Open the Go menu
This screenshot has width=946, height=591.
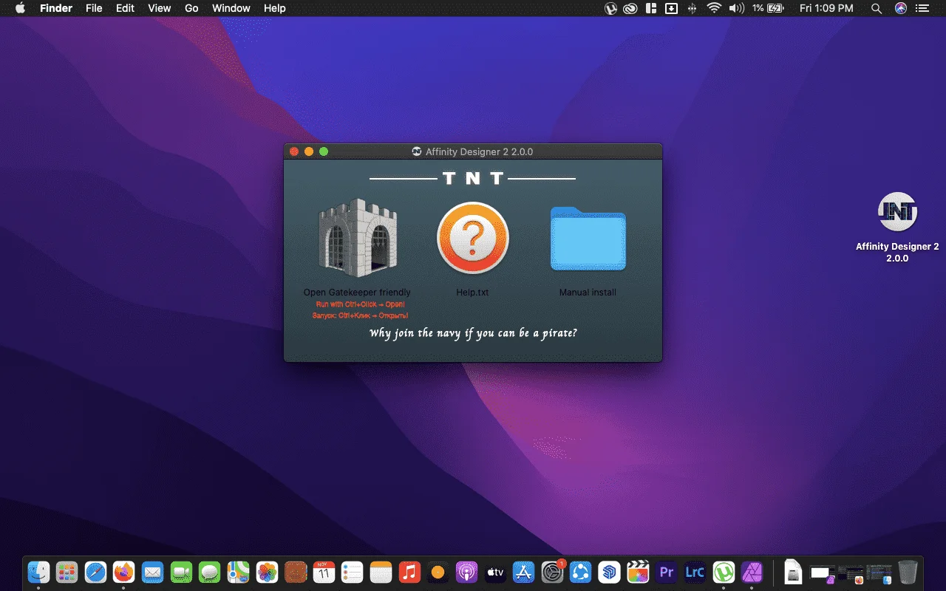click(191, 8)
